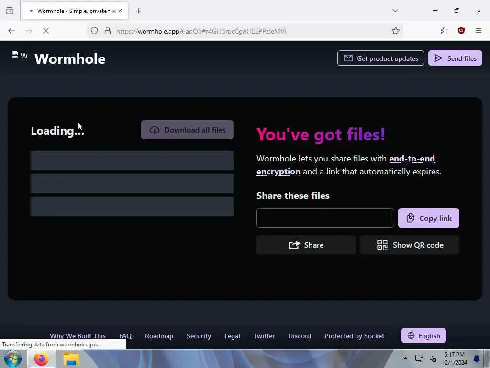Click the empty share link field
This screenshot has width=490, height=368.
click(325, 218)
